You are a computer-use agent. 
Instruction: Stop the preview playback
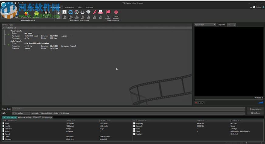[199, 102]
